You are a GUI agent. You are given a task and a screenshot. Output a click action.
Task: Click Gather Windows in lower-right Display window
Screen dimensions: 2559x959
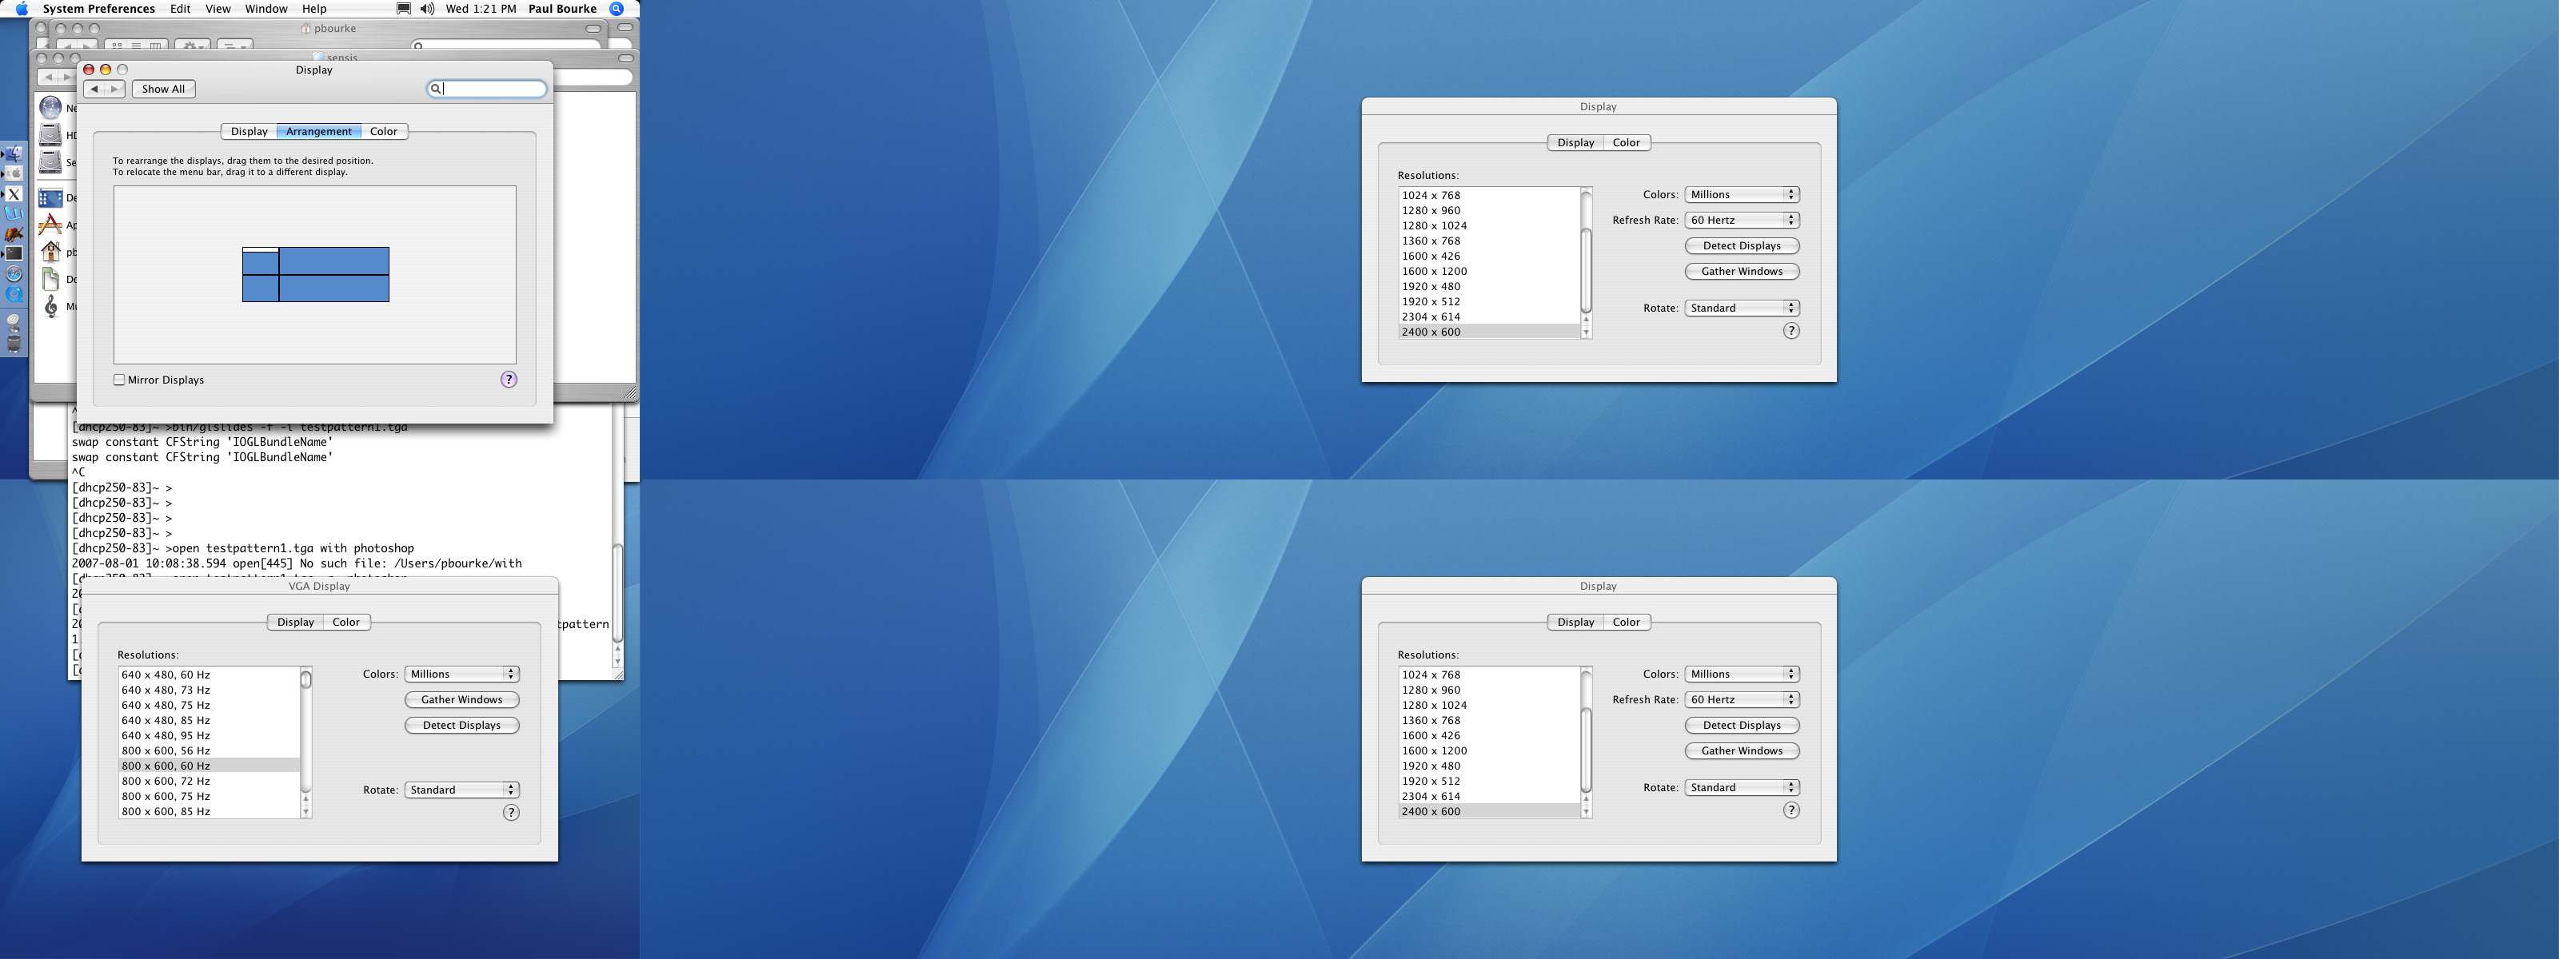pyautogui.click(x=1743, y=751)
